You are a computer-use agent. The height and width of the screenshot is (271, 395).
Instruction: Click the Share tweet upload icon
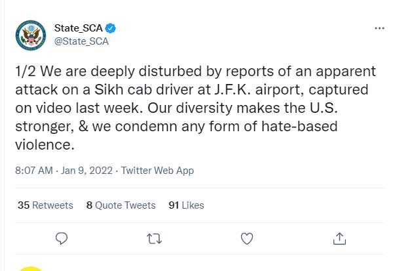(339, 238)
